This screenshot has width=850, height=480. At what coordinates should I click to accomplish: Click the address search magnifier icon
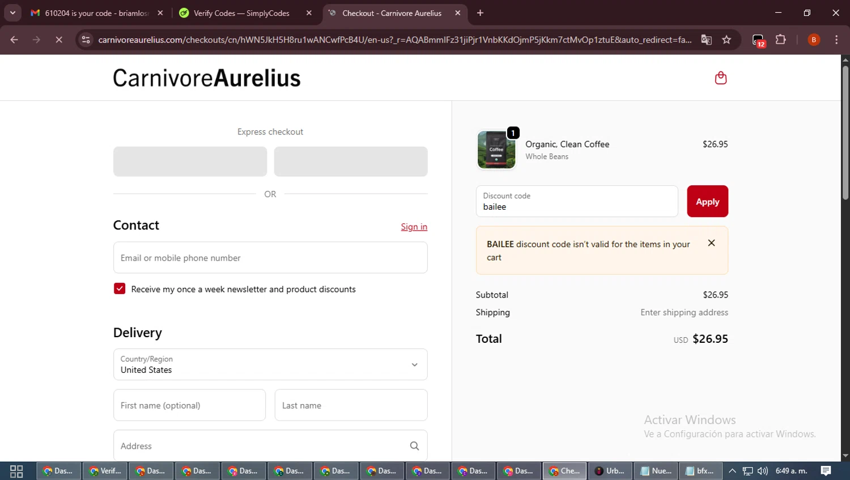414,446
